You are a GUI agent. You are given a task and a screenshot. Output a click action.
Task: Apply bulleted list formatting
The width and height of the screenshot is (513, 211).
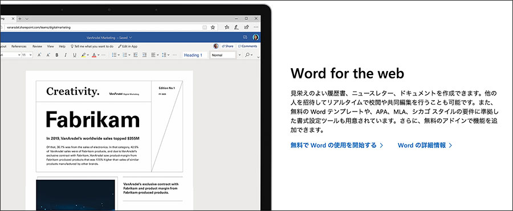click(114, 55)
